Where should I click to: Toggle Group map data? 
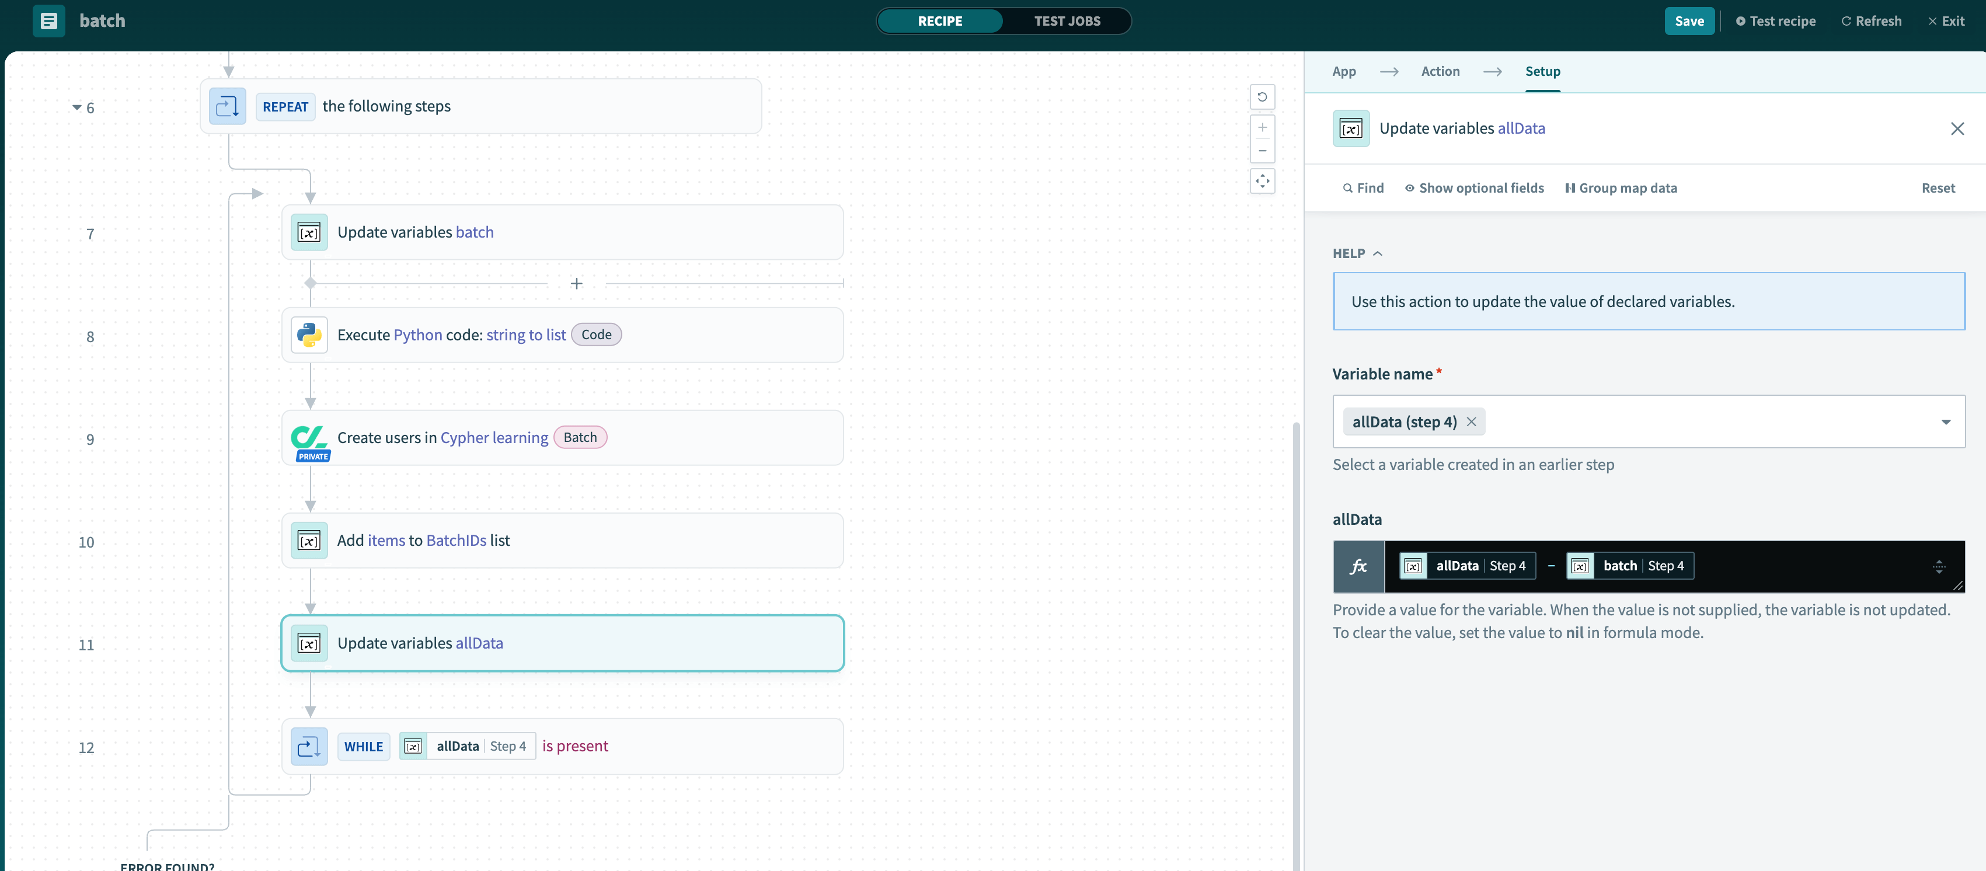click(1621, 188)
